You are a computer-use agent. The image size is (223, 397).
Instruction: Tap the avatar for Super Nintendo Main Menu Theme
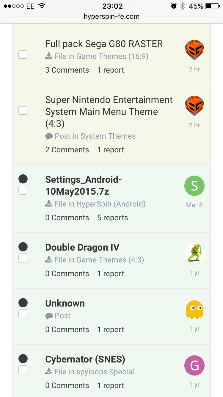click(x=194, y=106)
